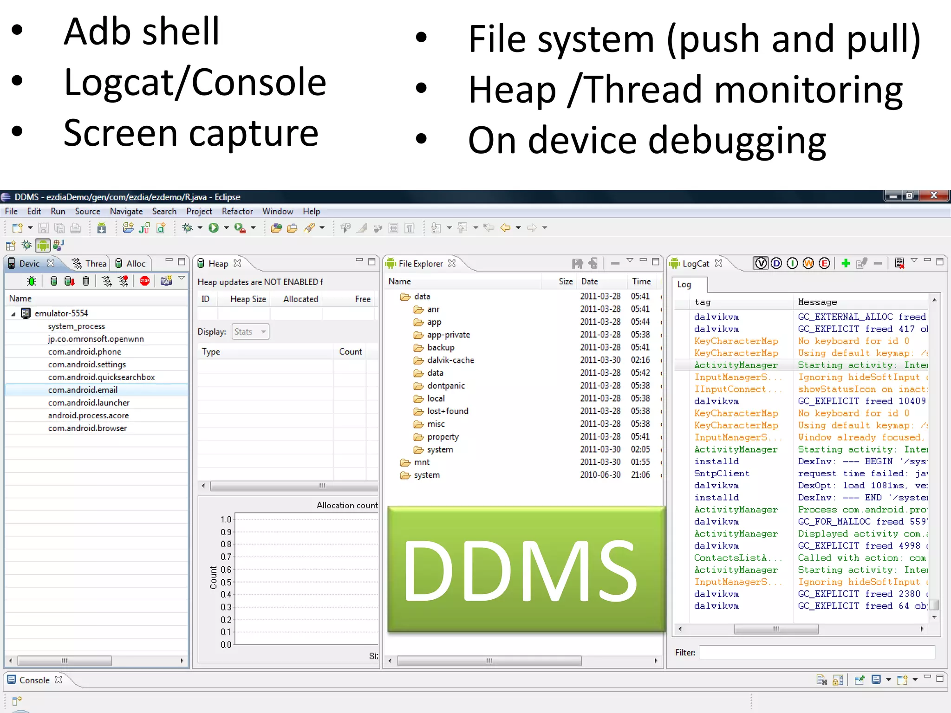Open the LogCat view menu triangle
Image resolution: width=951 pixels, height=713 pixels.
tap(914, 261)
